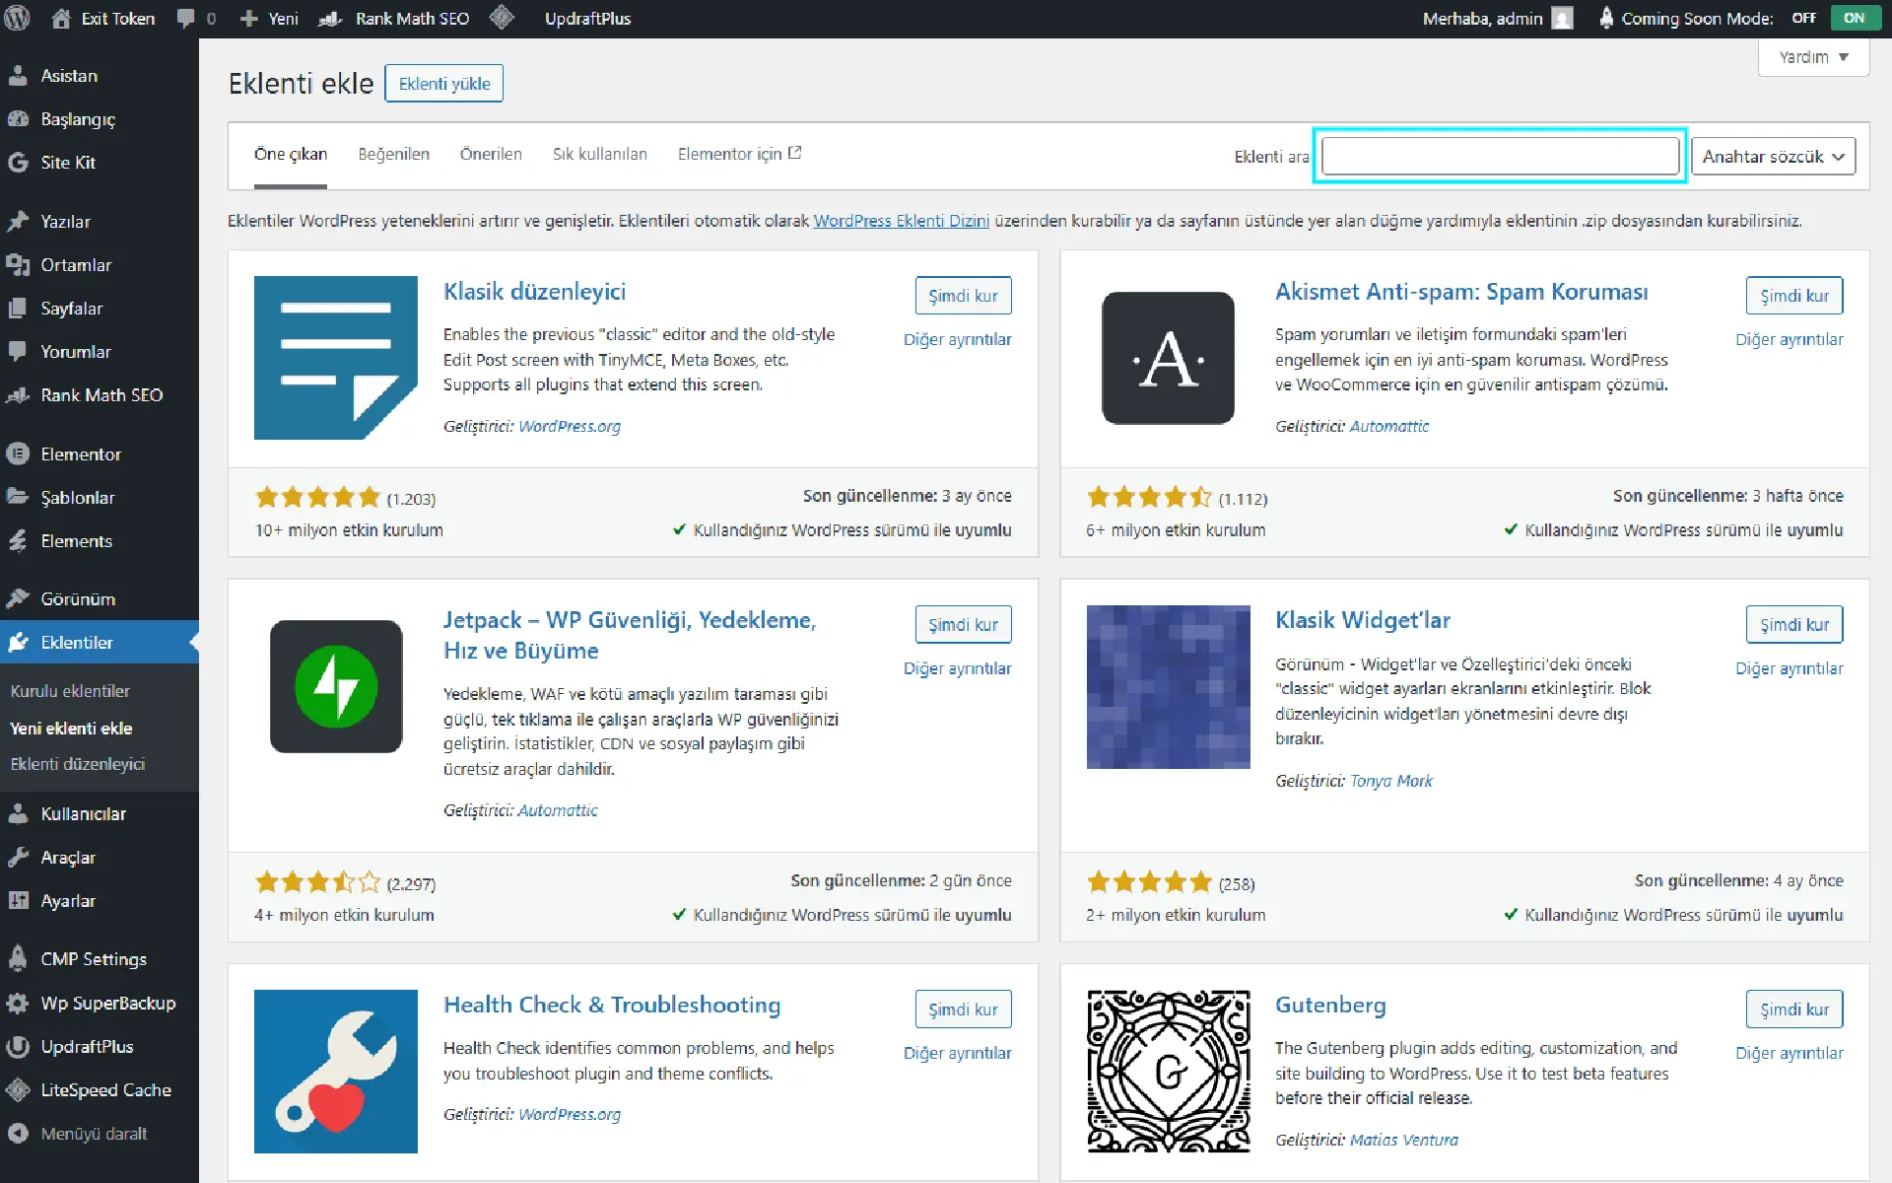The height and width of the screenshot is (1183, 1892).
Task: Open the Anahtar sözcük search type dropdown
Action: point(1773,157)
